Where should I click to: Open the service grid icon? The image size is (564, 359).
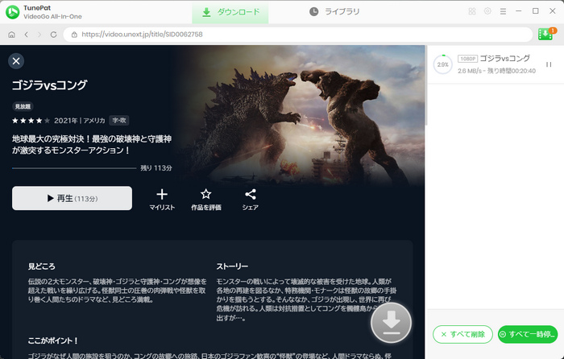472,11
